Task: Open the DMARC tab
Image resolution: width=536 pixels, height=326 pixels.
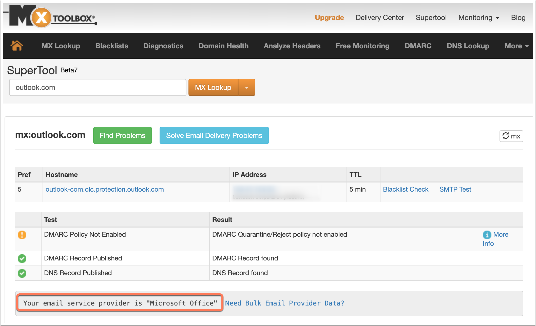Action: point(418,46)
